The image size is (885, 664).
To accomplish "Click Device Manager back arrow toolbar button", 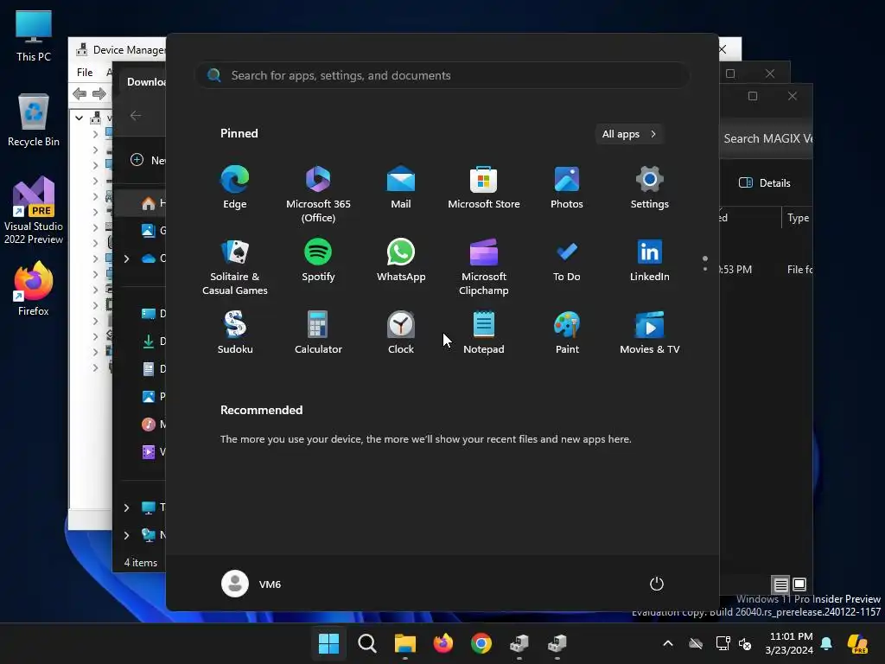I will pos(80,93).
